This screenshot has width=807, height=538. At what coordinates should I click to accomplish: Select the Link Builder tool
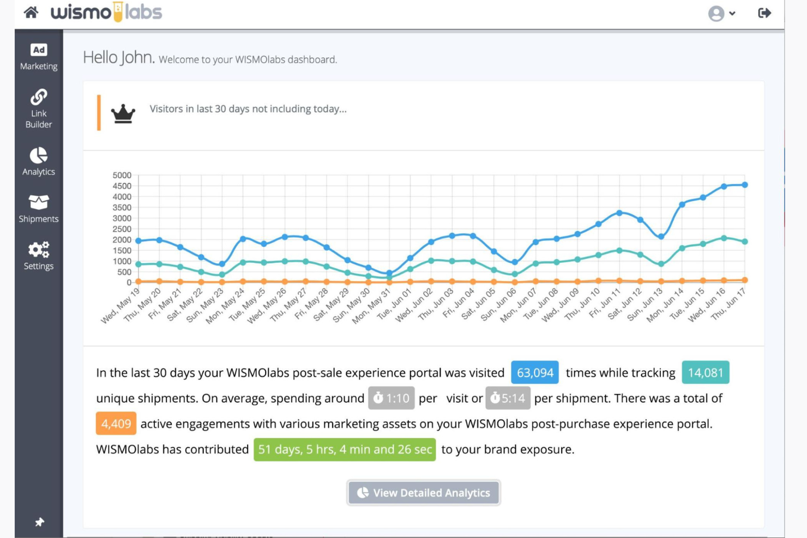(x=38, y=109)
